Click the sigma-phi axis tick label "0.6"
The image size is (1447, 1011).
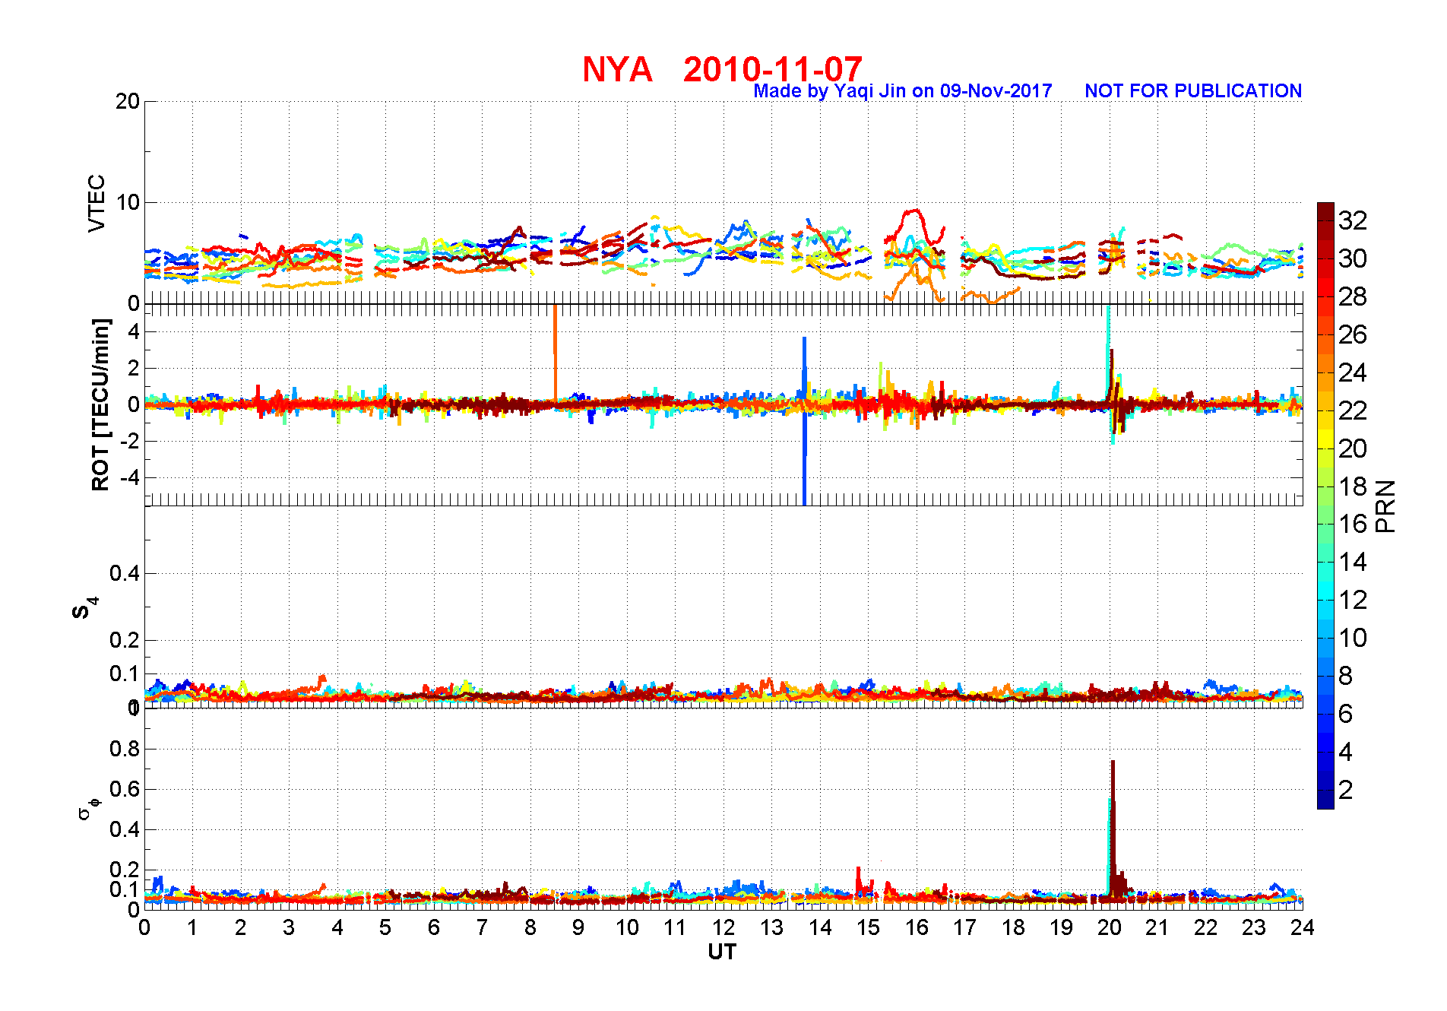coord(125,789)
